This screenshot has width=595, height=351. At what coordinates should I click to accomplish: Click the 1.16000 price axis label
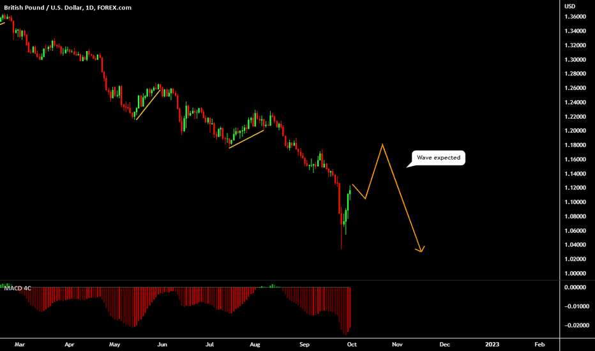(575, 160)
